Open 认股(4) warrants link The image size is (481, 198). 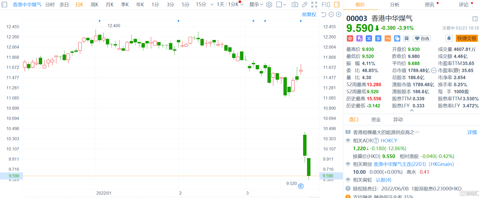coord(384,180)
